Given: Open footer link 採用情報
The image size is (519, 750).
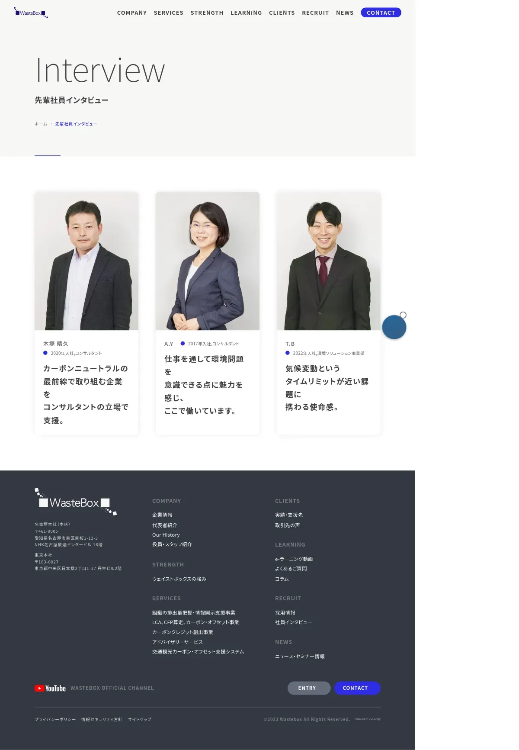Looking at the screenshot, I should tap(285, 613).
